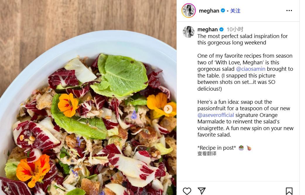The height and width of the screenshot is (195, 305).
Task: Click the 10小时 post timestamp
Action: click(x=235, y=29)
